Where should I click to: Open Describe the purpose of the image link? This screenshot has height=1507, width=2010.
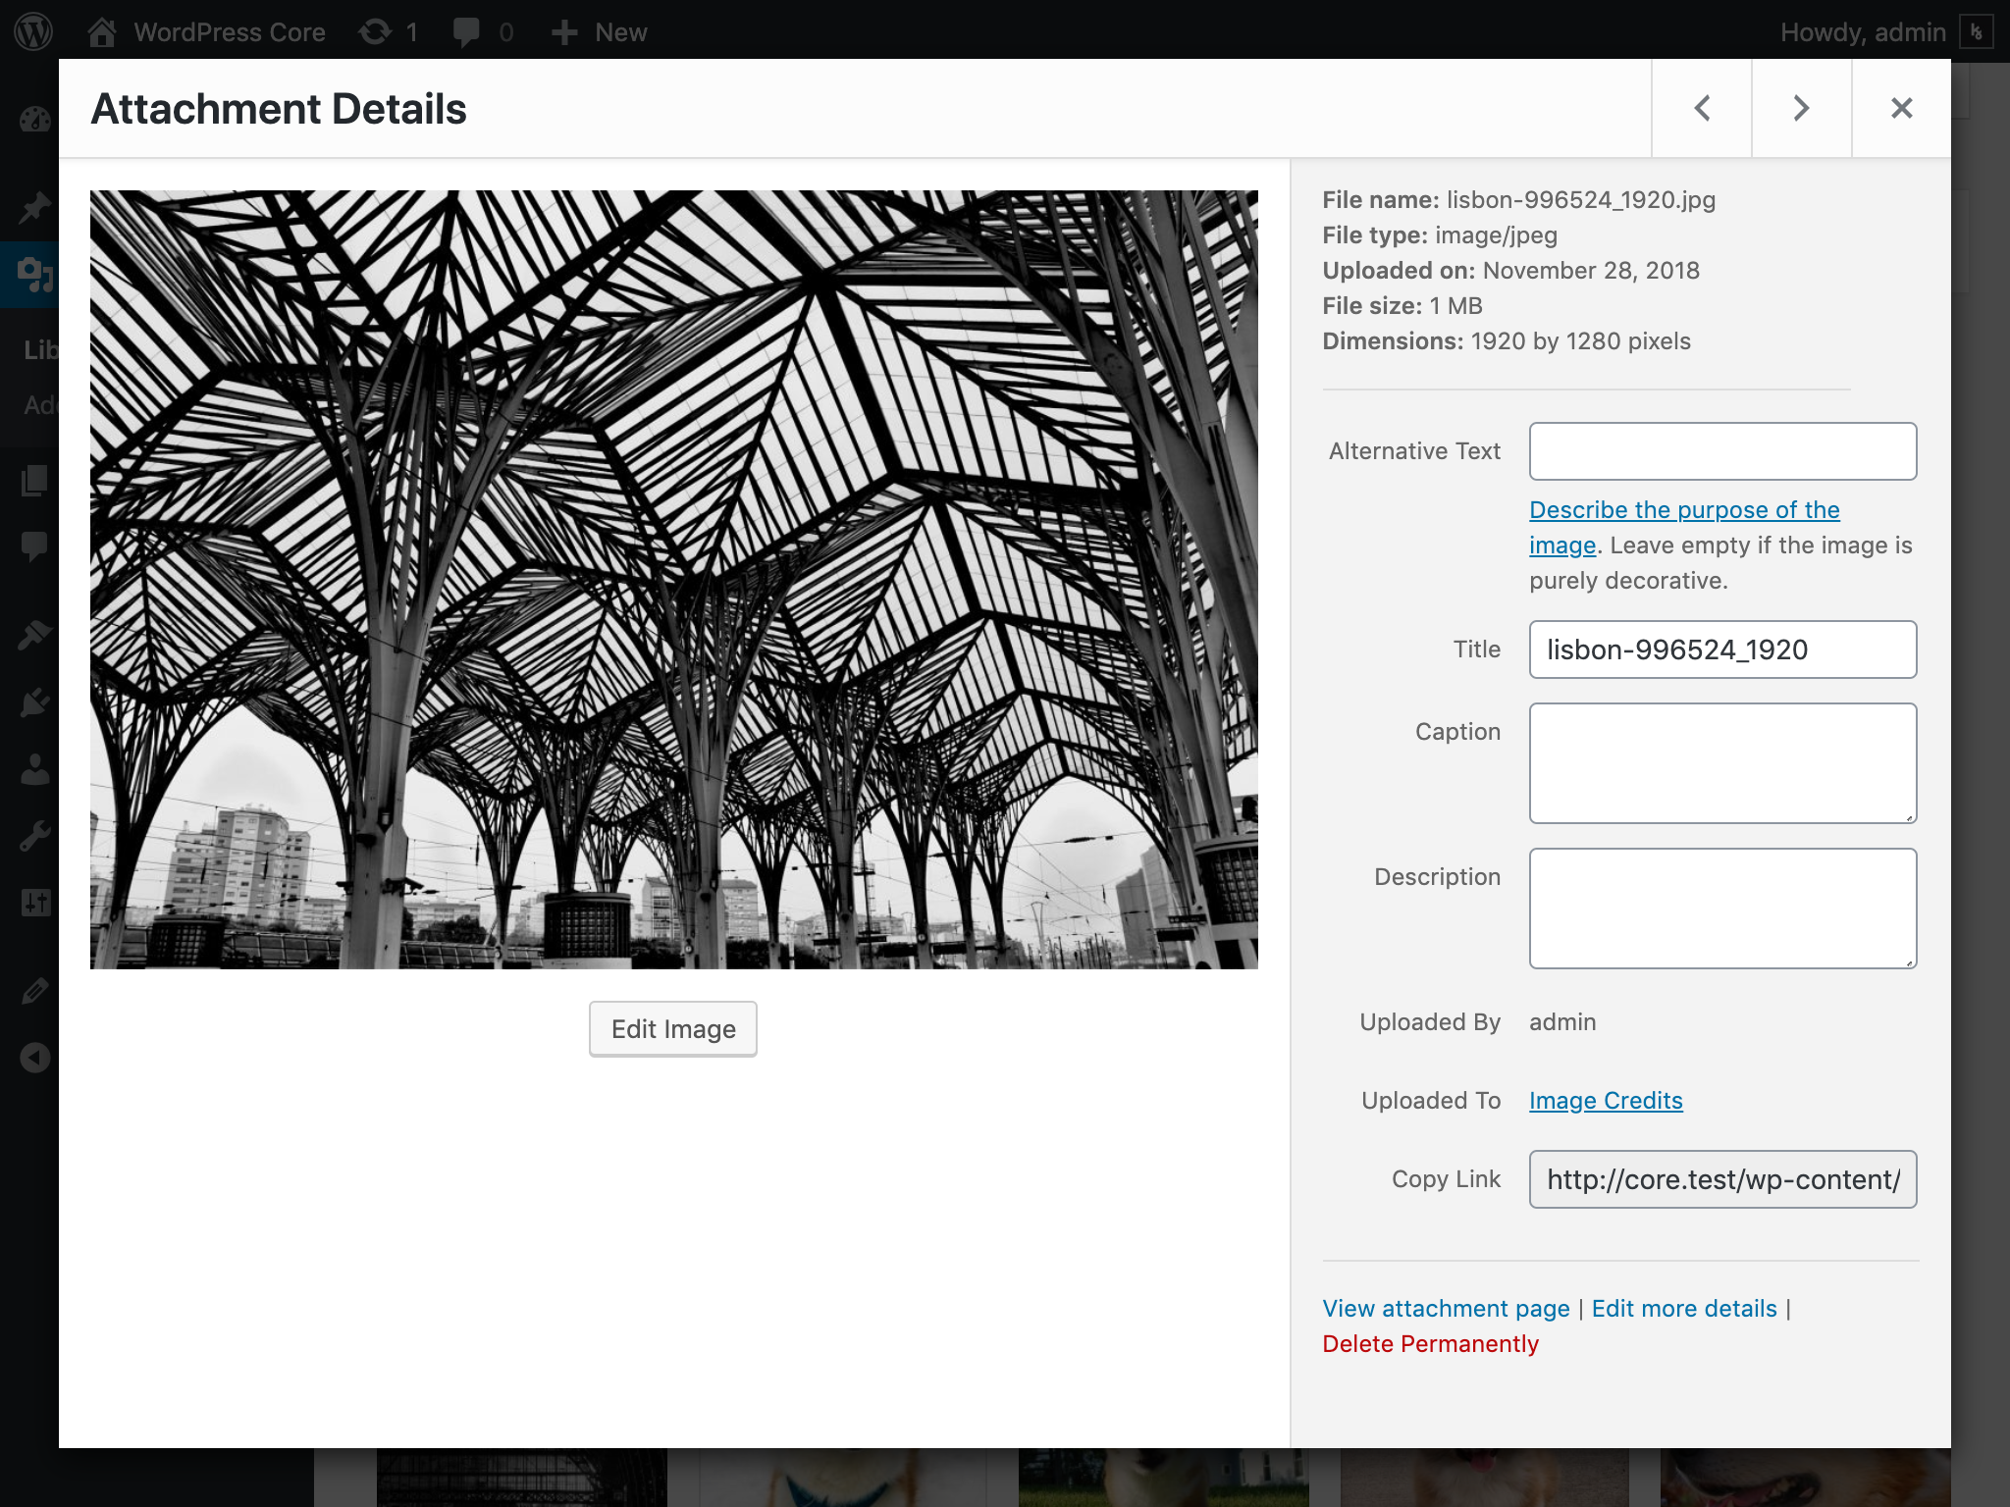point(1684,528)
